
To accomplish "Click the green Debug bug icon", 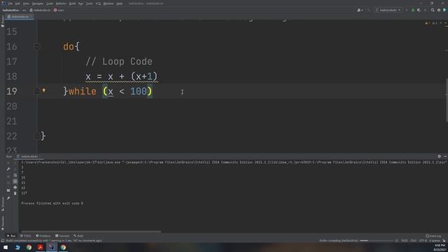I will tap(413, 10).
